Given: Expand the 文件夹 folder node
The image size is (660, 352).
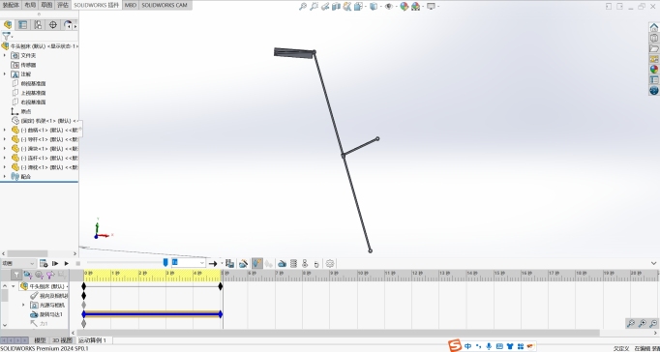Looking at the screenshot, I should click(5, 55).
